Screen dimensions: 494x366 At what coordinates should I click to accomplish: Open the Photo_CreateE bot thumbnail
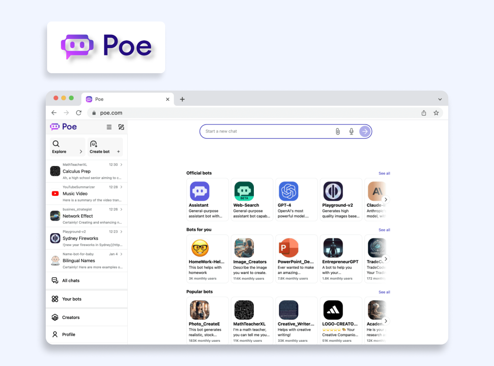(x=199, y=310)
